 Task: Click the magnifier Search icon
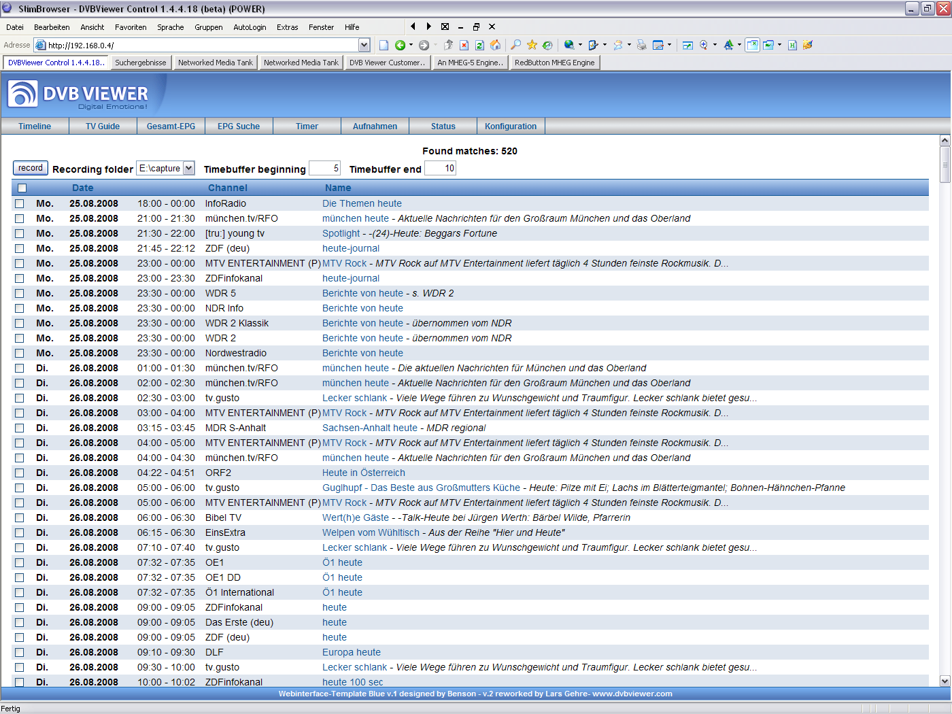pos(515,45)
